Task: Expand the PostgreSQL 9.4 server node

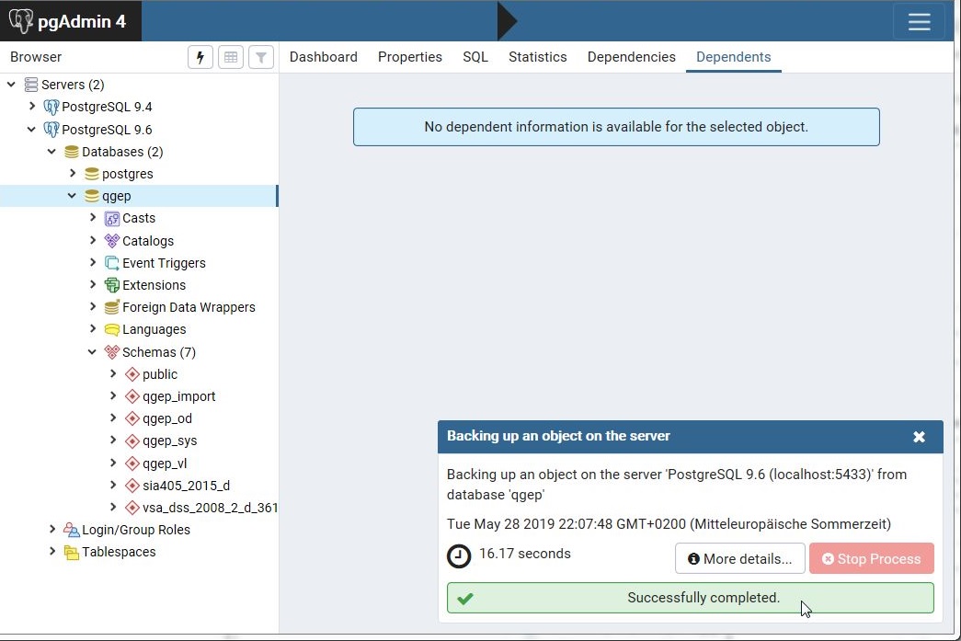Action: coord(32,106)
